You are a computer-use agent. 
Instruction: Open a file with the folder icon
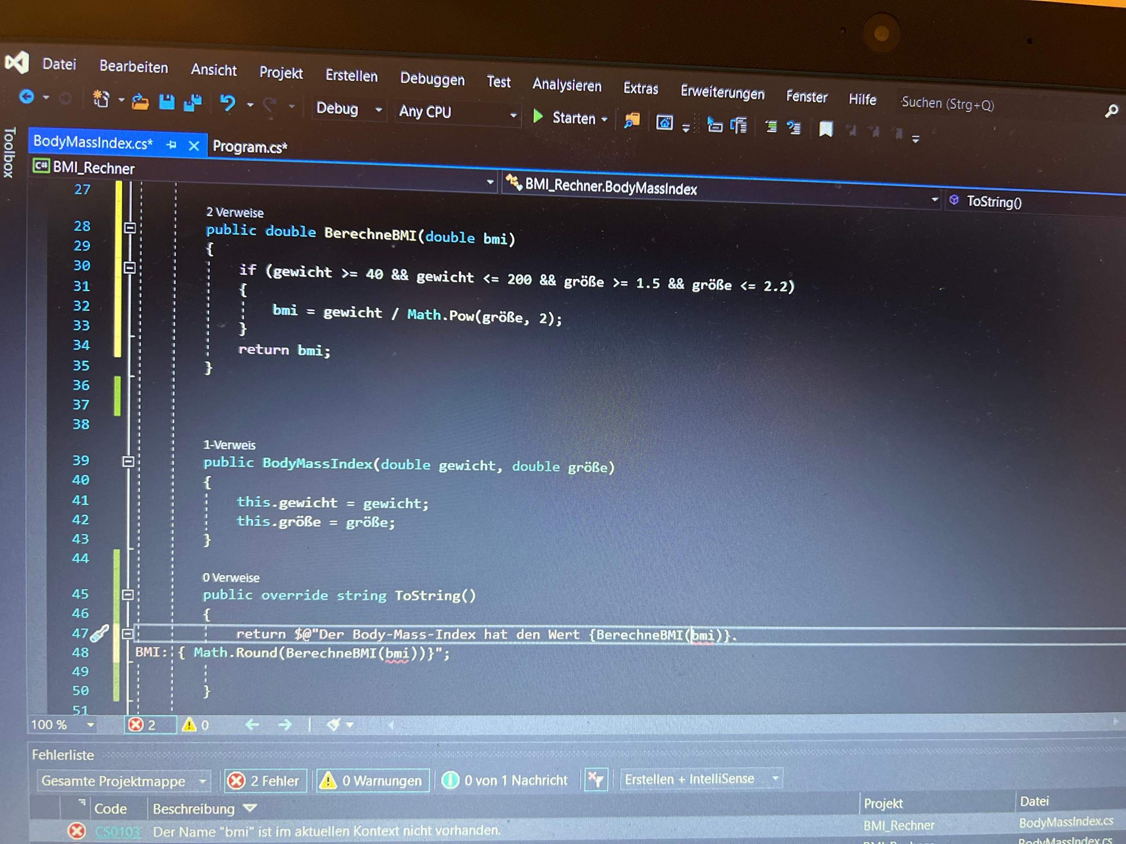(x=141, y=102)
